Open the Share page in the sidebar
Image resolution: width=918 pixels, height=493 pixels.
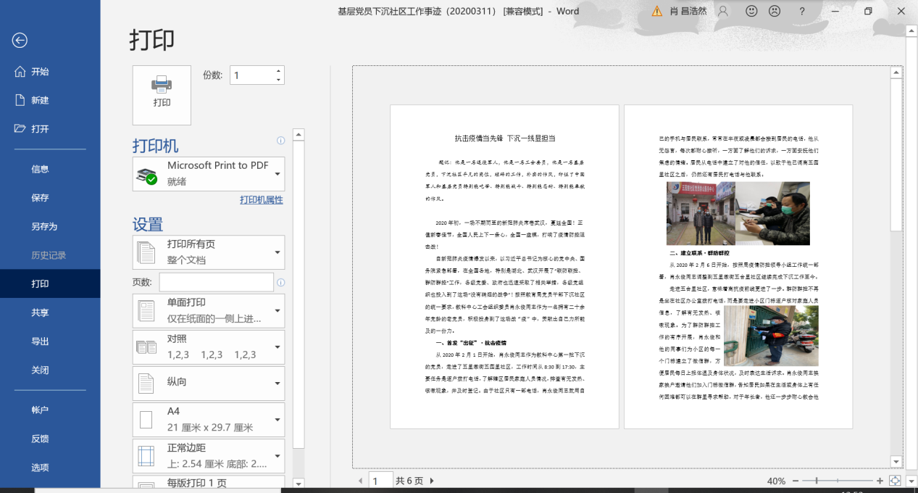tap(40, 312)
